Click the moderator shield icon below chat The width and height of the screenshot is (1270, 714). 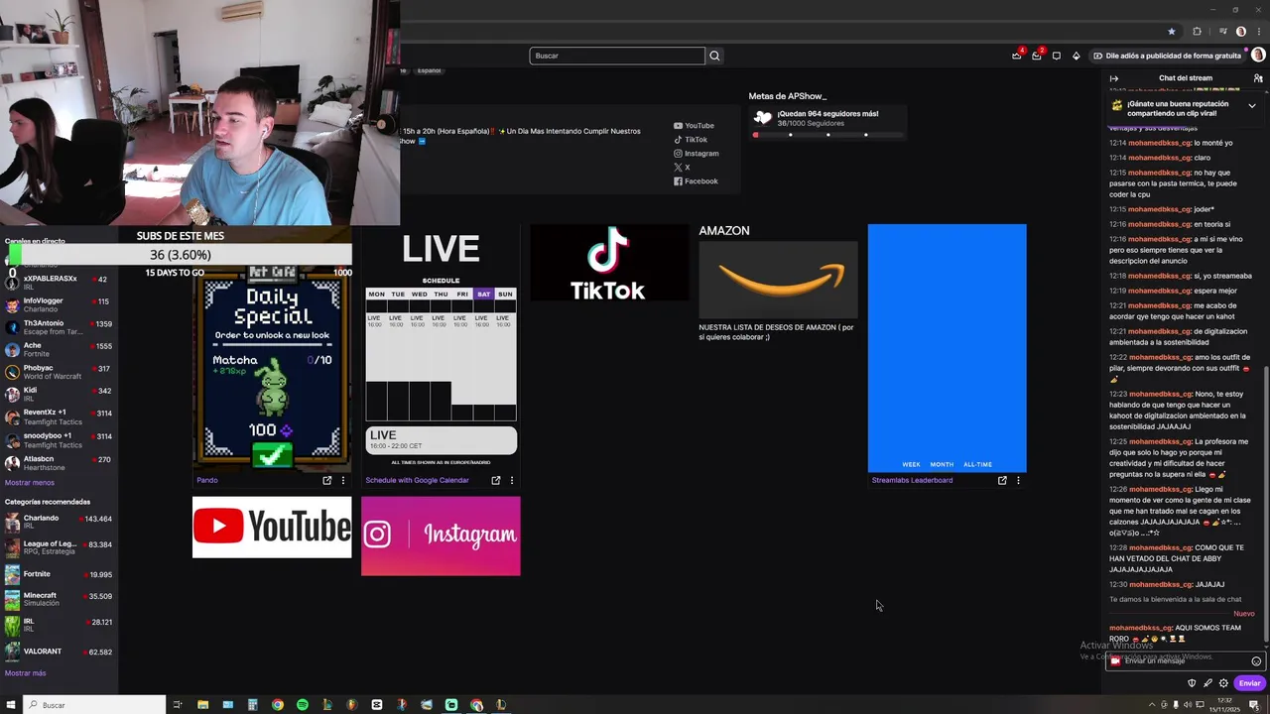pos(1192,683)
